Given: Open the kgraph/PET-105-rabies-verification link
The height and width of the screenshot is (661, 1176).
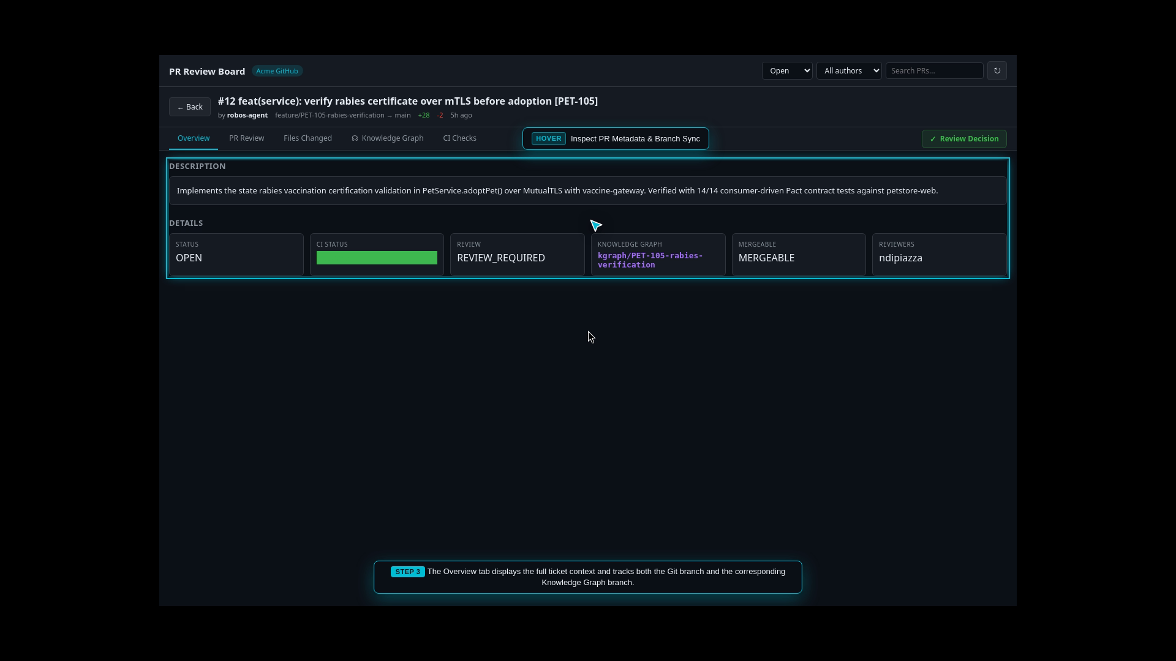Looking at the screenshot, I should coord(650,260).
